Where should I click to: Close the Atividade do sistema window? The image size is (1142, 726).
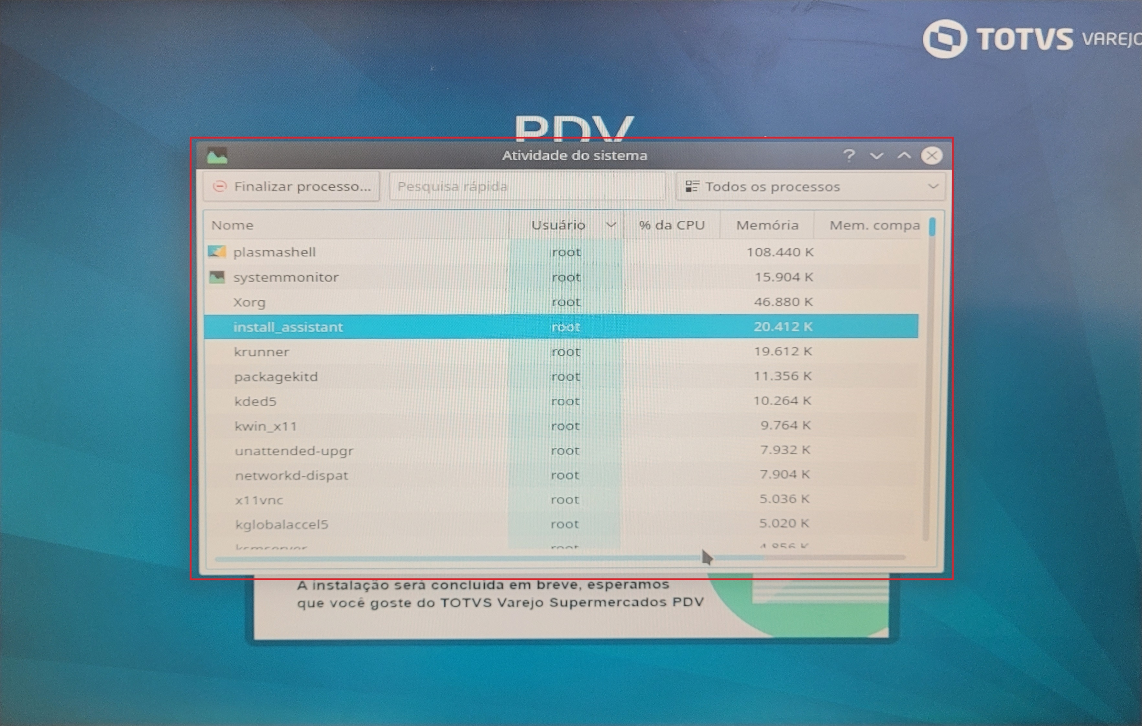click(x=931, y=156)
